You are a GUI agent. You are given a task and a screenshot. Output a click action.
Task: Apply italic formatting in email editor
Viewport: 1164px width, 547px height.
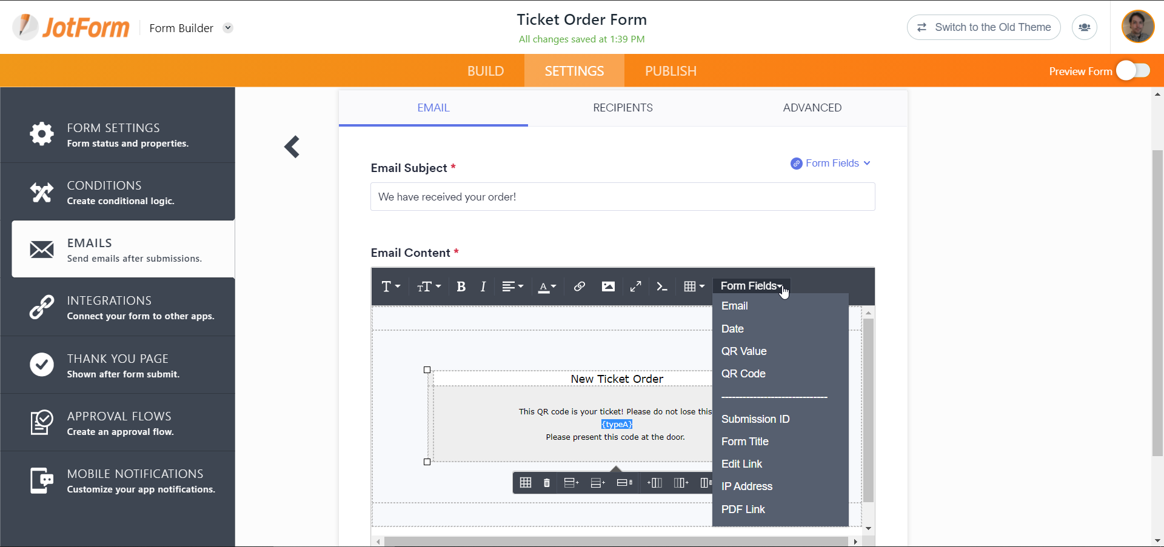click(x=483, y=287)
